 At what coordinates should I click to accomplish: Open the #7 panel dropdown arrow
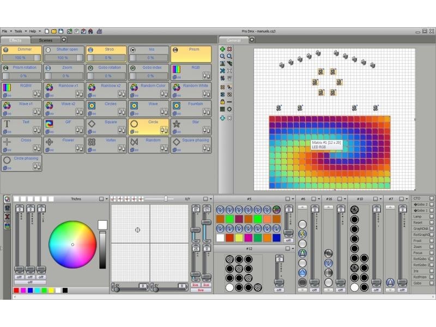click(407, 199)
